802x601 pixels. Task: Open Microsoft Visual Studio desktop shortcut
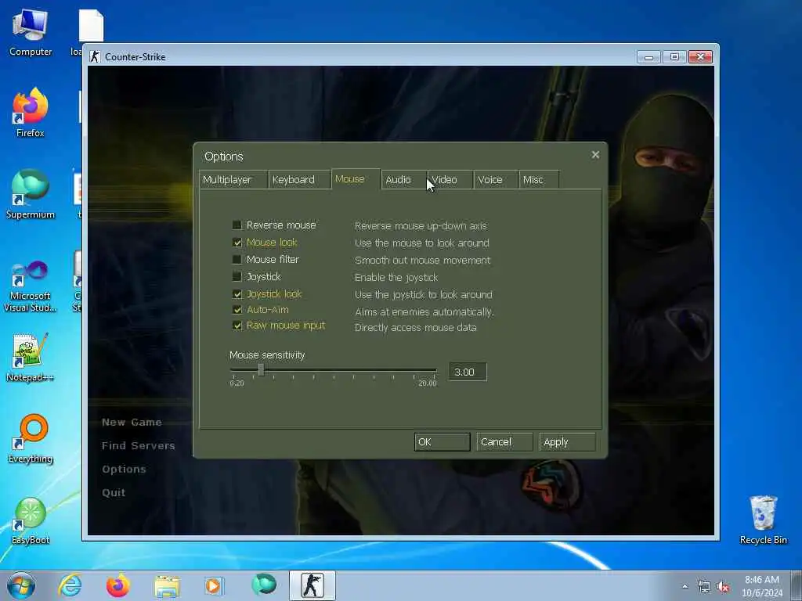click(x=31, y=286)
